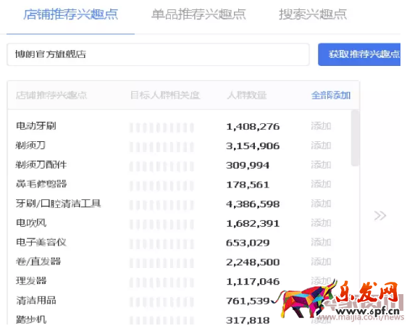Add 电动牙刷 interest point
The image size is (407, 326).
point(321,126)
